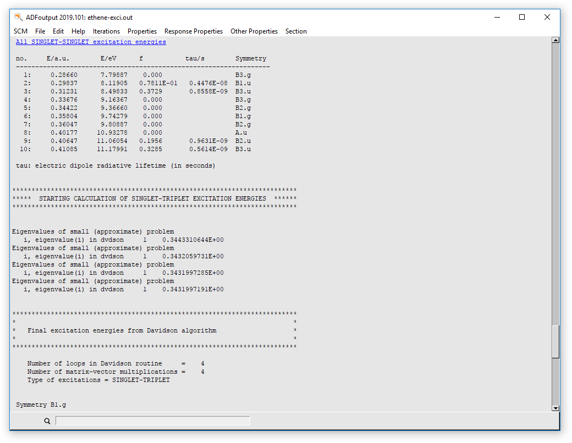Click the ADFoutput title bar app icon
This screenshot has width=572, height=443.
coord(18,17)
